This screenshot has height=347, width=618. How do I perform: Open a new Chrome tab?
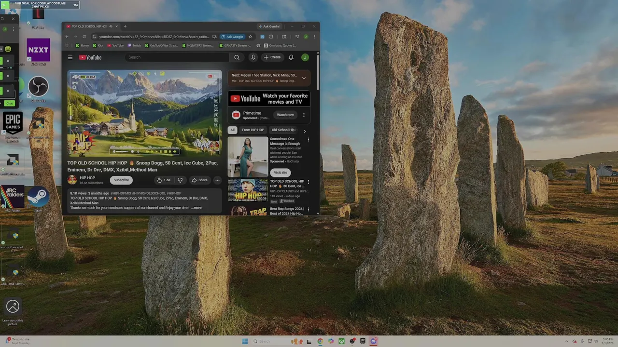pos(125,27)
